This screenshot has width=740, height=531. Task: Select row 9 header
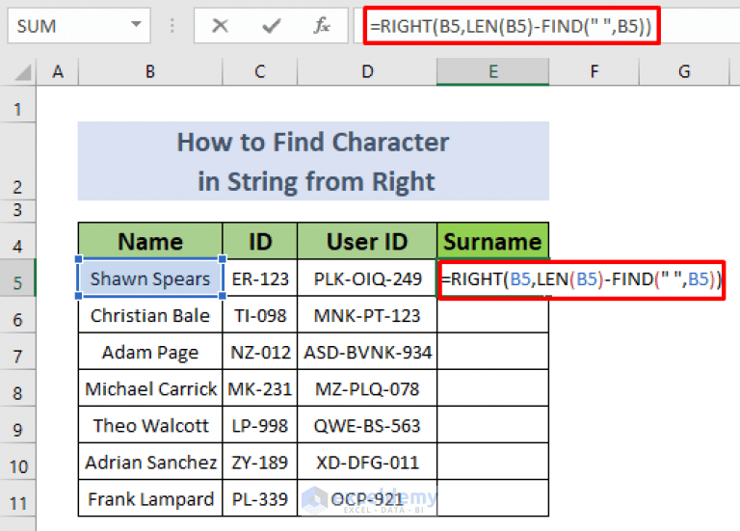18,425
